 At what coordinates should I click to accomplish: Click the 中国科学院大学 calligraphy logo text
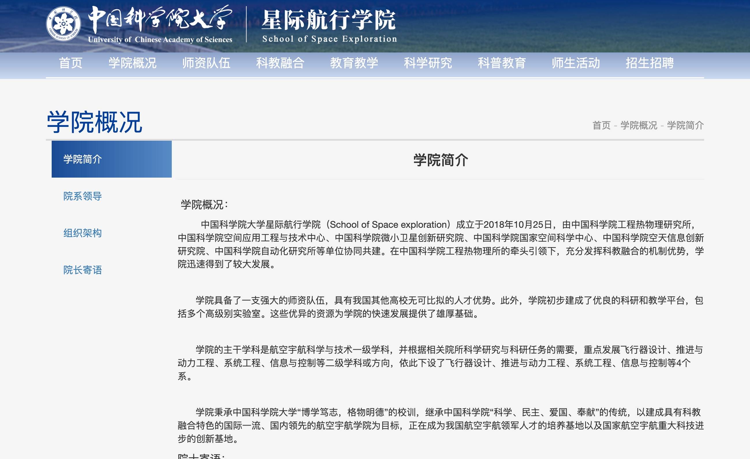click(159, 19)
